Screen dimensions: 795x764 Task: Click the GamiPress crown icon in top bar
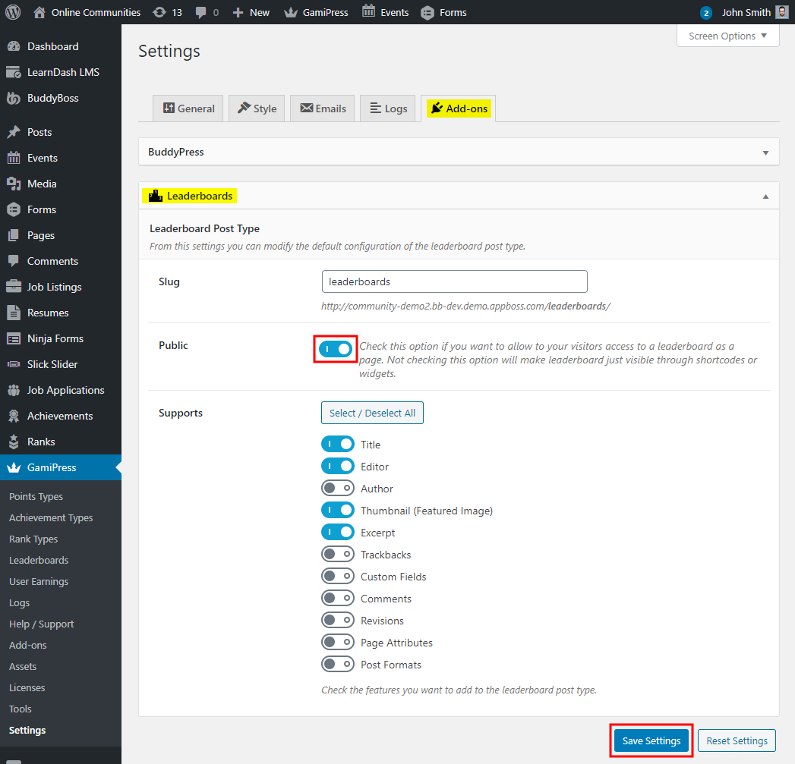290,12
